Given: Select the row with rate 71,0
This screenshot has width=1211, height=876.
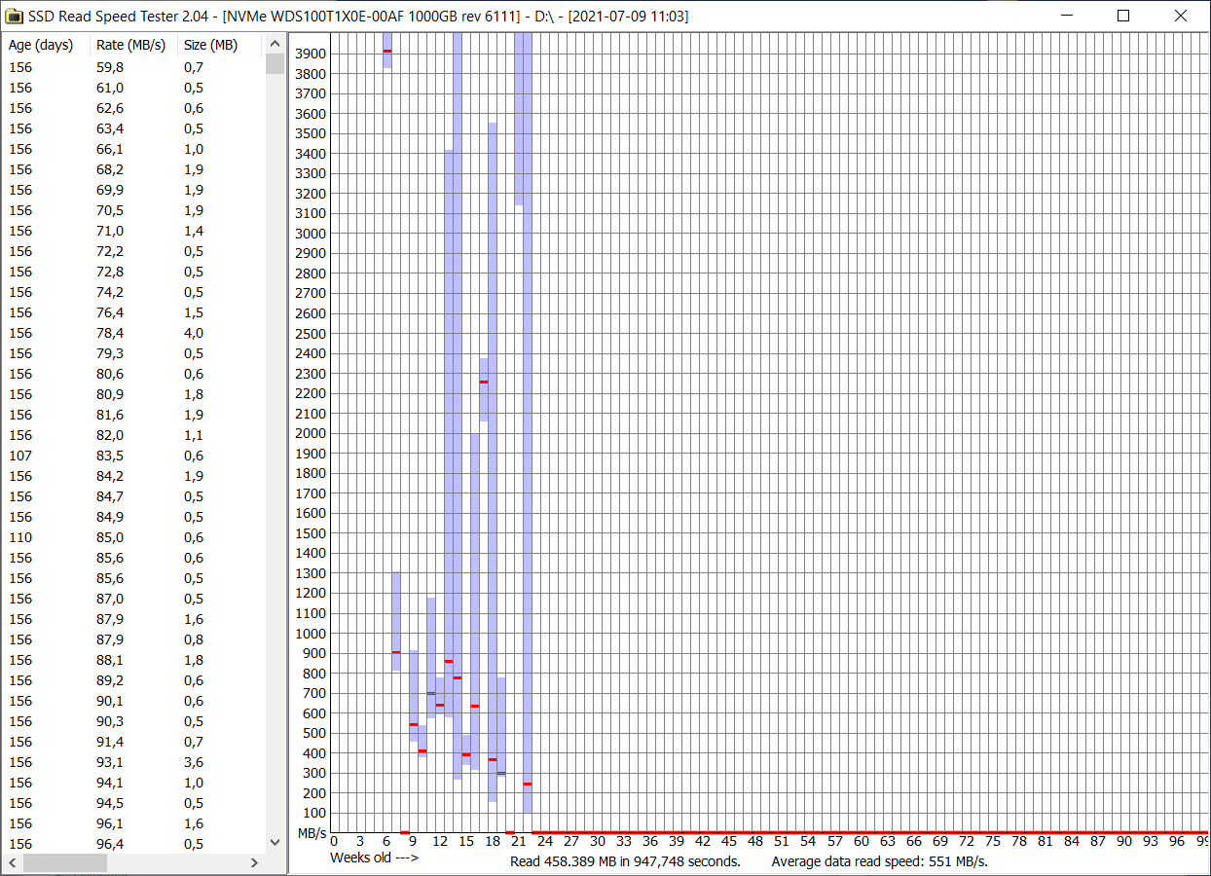Looking at the screenshot, I should (133, 231).
